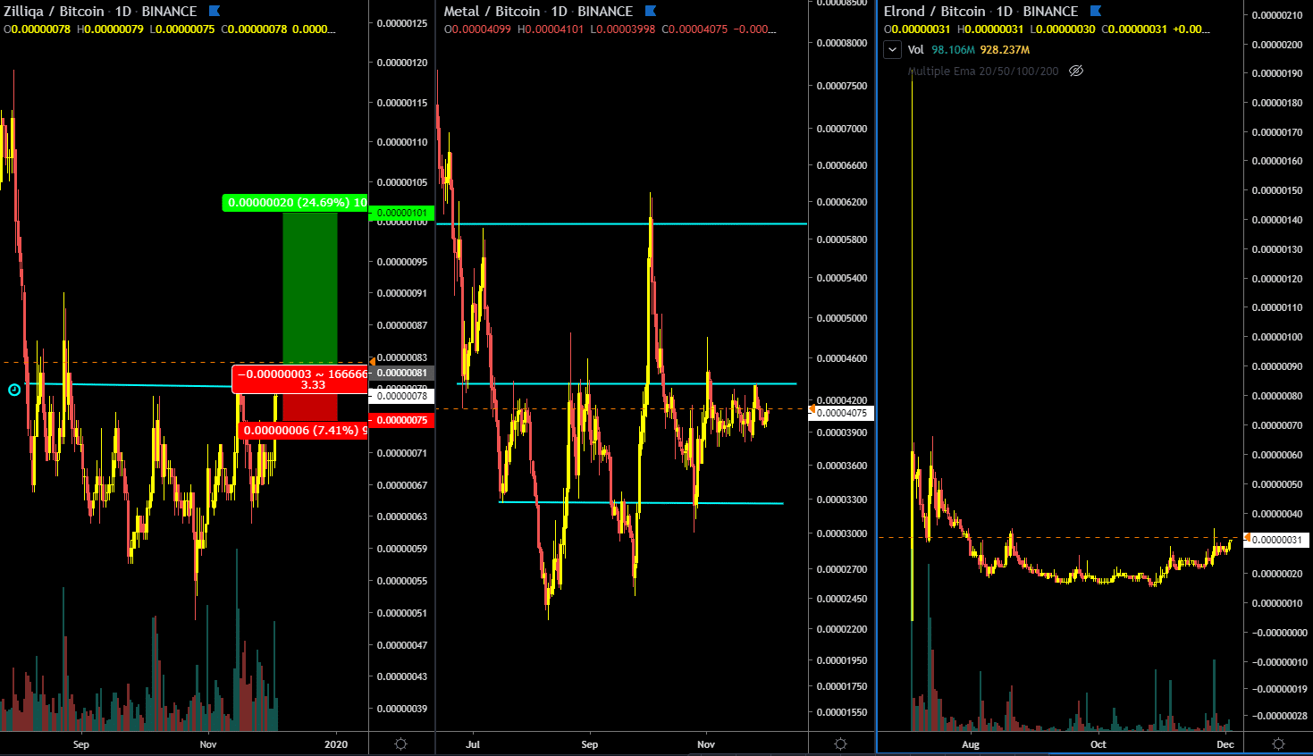This screenshot has width=1313, height=756.
Task: Open the Zilliqa / Bitcoin symbol title
Action: [54, 12]
